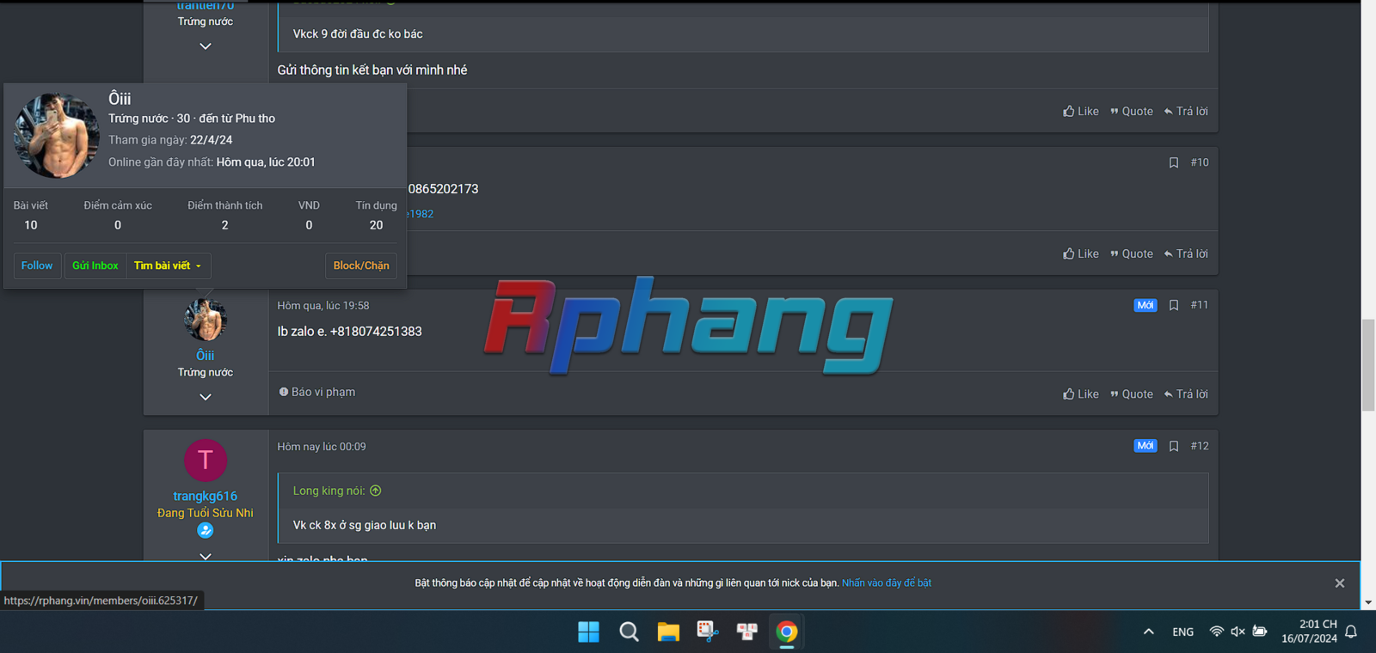The width and height of the screenshot is (1376, 653).
Task: Open the Wi-Fi network tray icon
Action: click(x=1216, y=632)
